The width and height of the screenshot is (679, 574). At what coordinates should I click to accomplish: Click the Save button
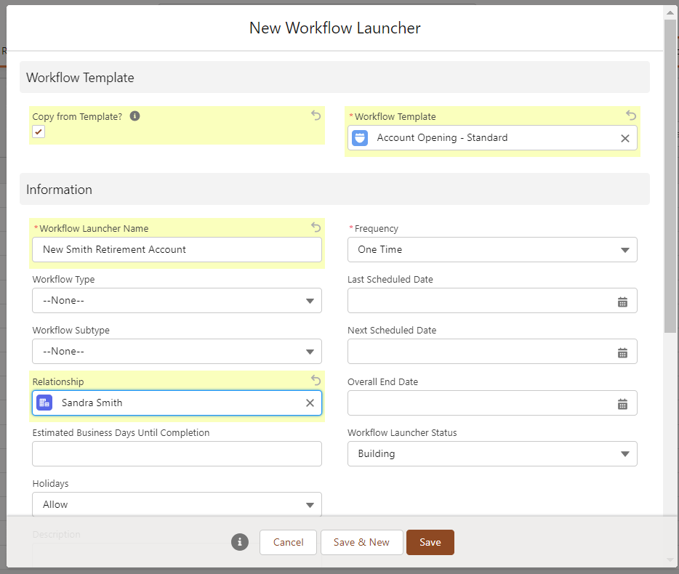pyautogui.click(x=430, y=543)
